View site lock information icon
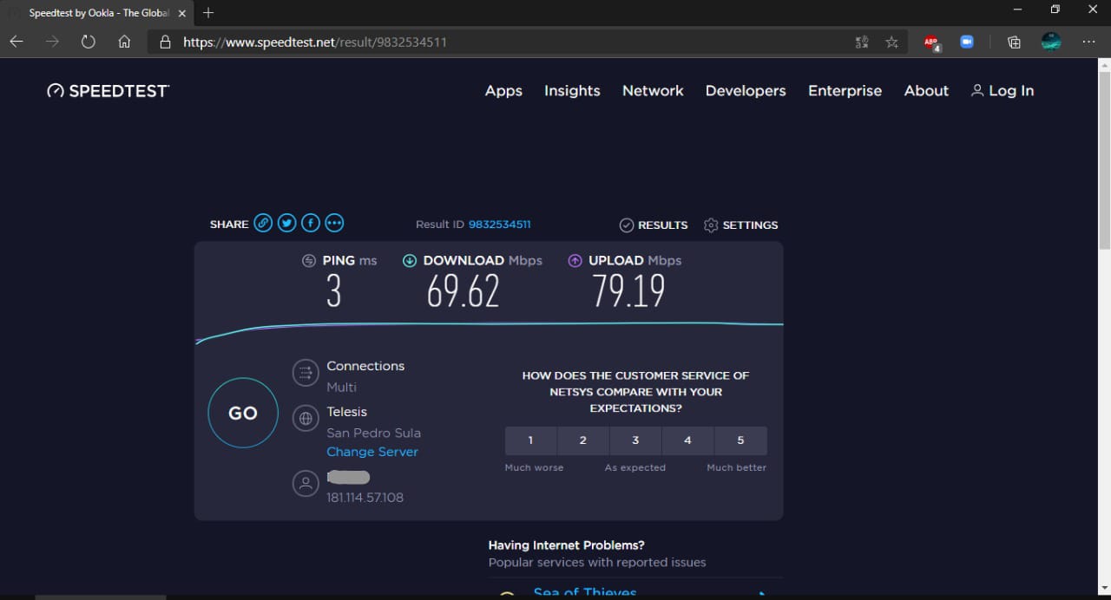1111x600 pixels. coord(165,42)
